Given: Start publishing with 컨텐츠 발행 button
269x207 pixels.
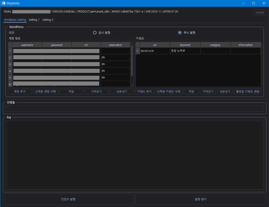Looking at the screenshot, I should (x=68, y=199).
